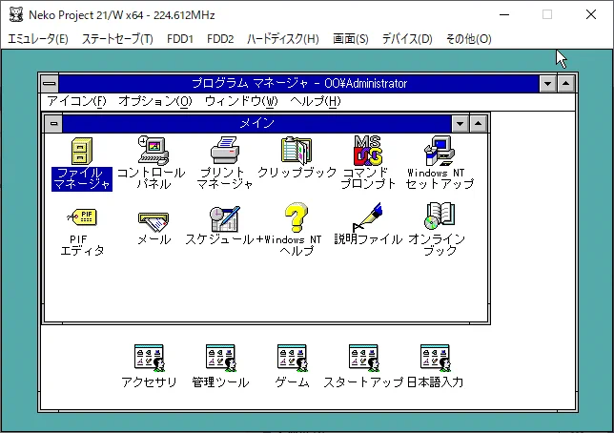Select the ゲーム program group icon
614x433 pixels.
pyautogui.click(x=292, y=358)
